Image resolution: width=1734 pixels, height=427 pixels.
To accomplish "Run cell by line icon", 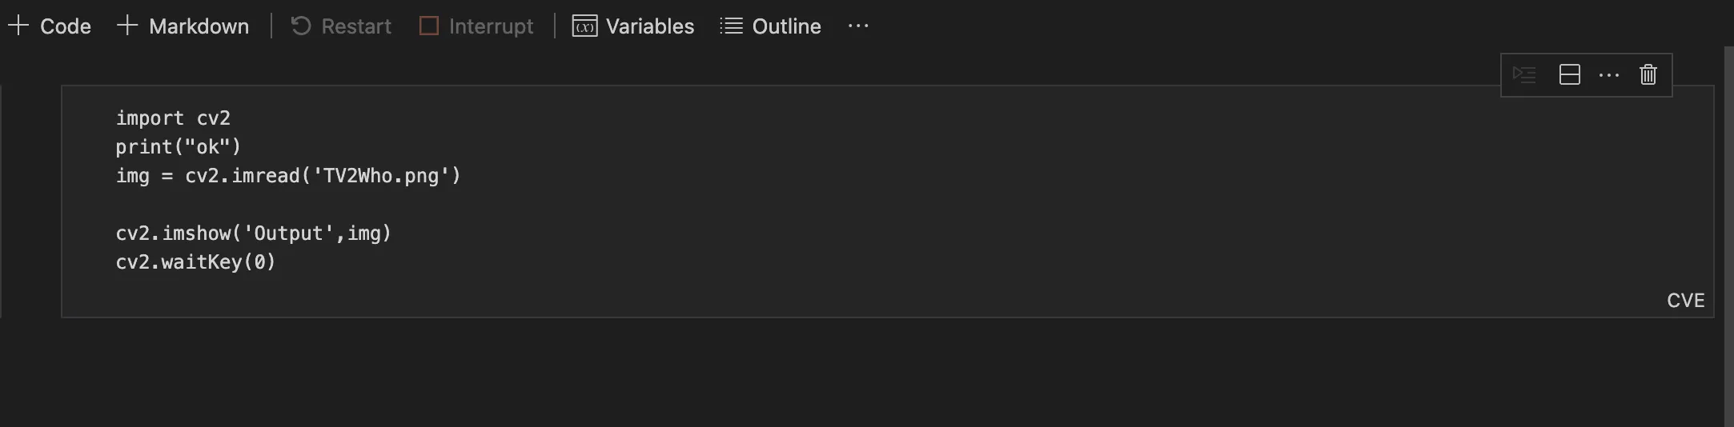I will 1524,75.
